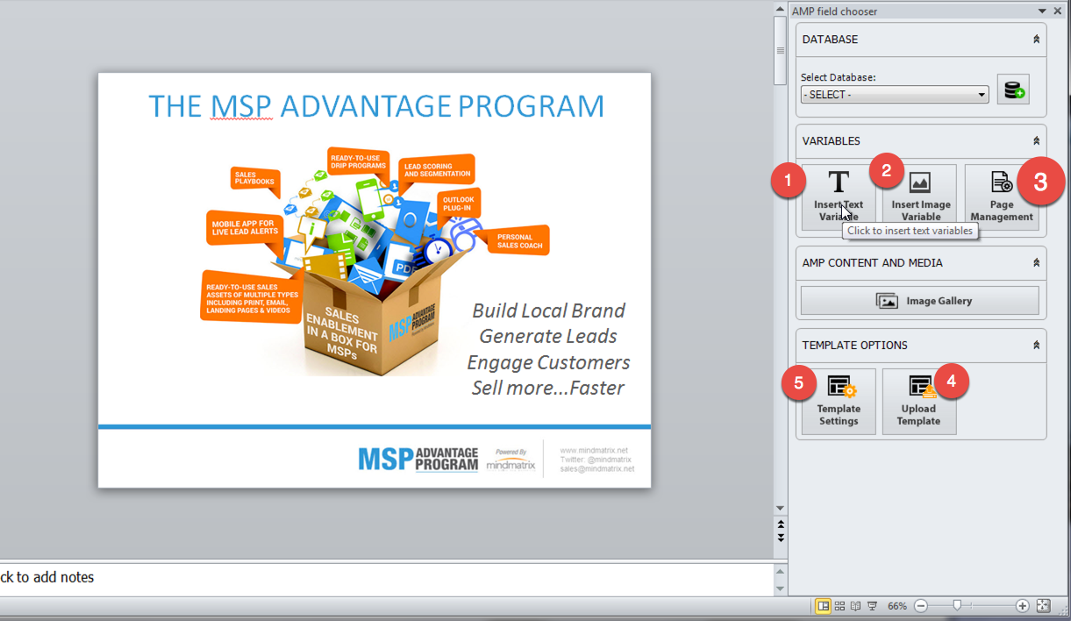Viewport: 1071px width, 621px height.
Task: Collapse the VARIABLES section
Action: tap(1036, 141)
